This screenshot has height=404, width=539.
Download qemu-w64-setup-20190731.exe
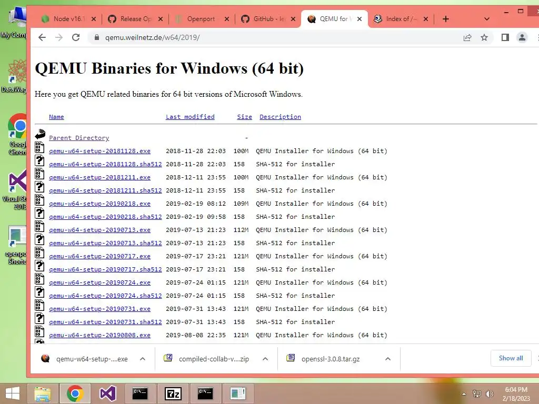click(99, 309)
